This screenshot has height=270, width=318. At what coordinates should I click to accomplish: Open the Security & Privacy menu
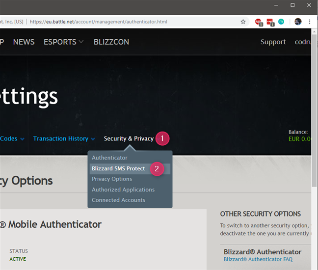(129, 138)
